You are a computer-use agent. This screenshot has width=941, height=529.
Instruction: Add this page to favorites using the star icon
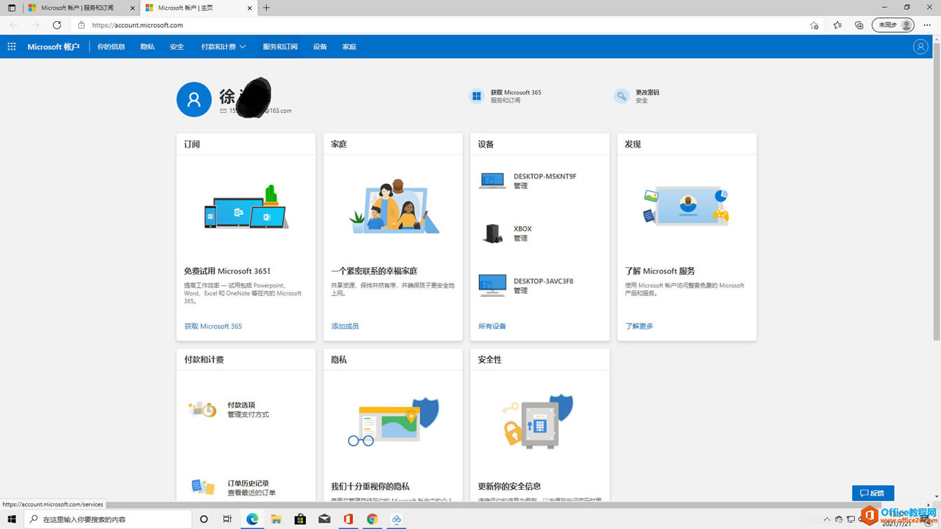[x=814, y=25]
